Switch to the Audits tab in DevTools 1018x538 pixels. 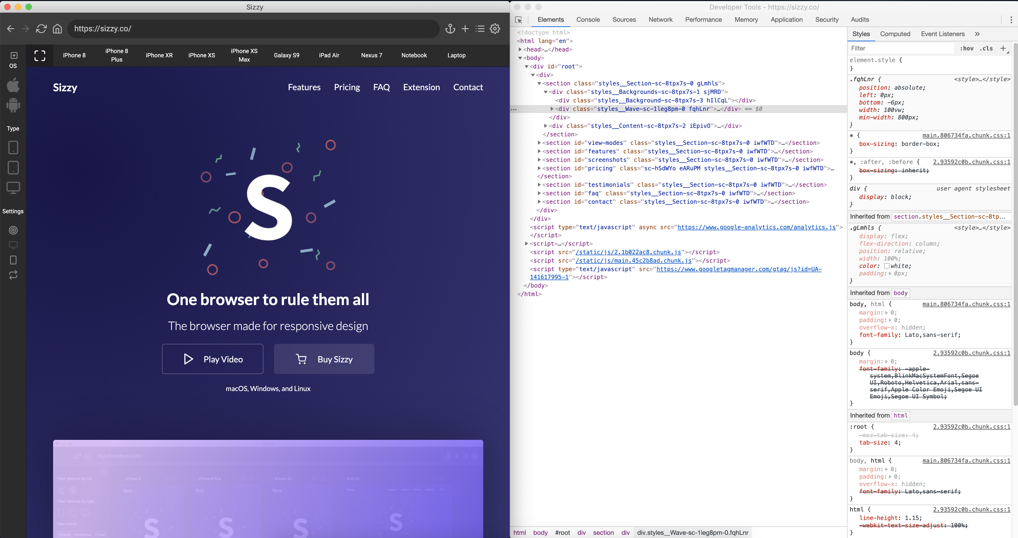click(x=860, y=20)
